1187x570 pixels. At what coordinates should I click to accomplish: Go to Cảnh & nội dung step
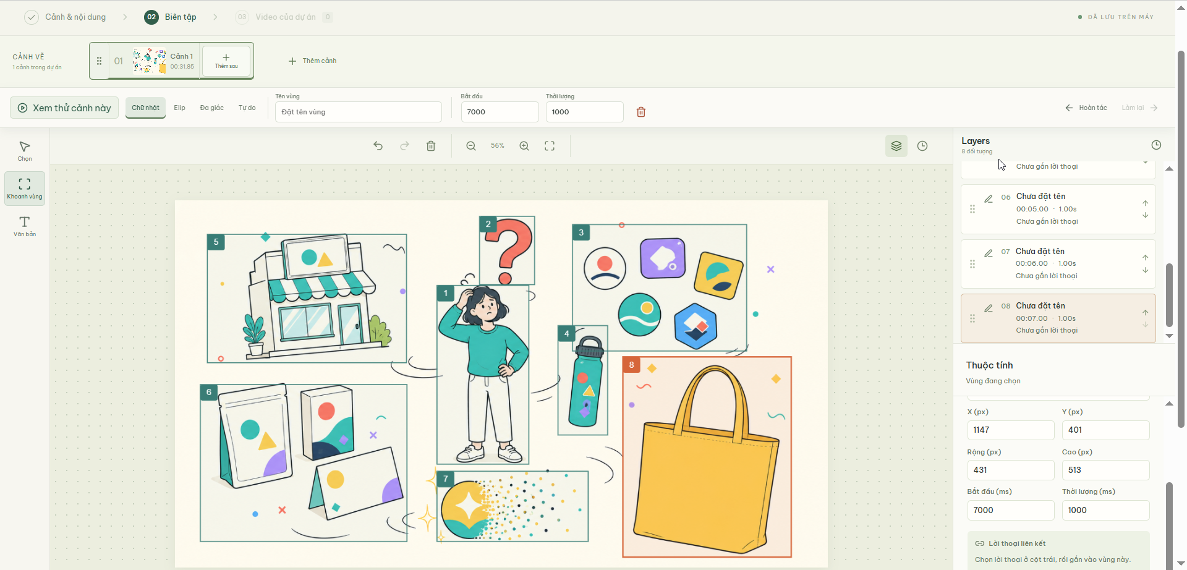pos(65,17)
